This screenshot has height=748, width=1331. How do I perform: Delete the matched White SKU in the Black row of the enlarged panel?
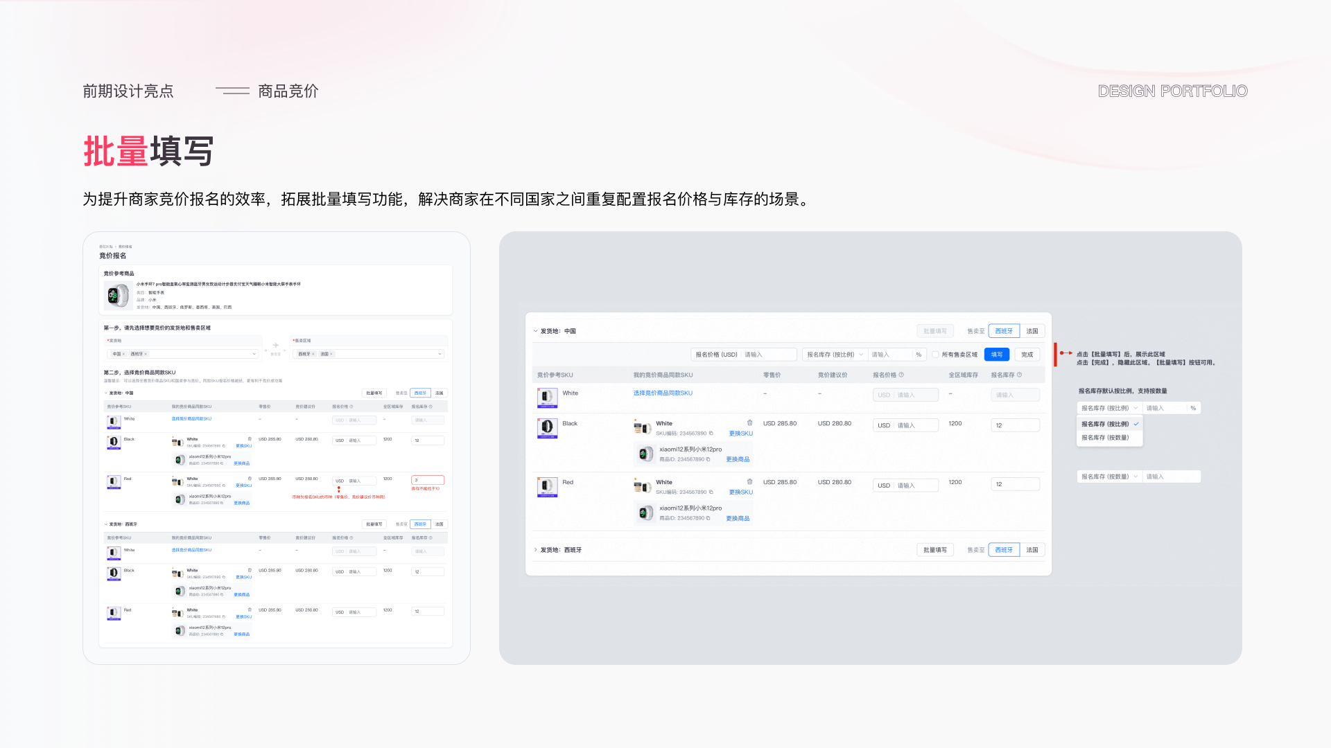point(749,423)
